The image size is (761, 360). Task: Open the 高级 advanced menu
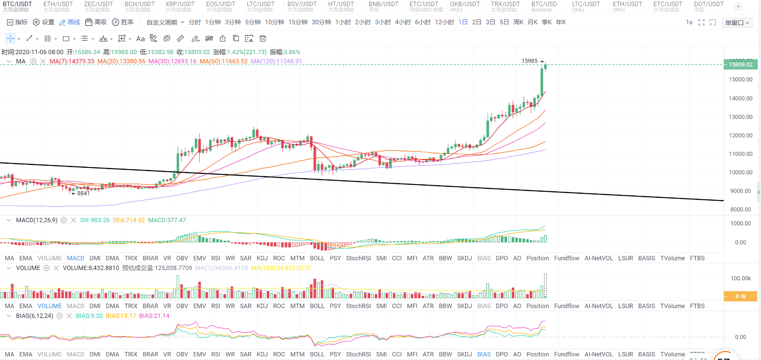96,22
